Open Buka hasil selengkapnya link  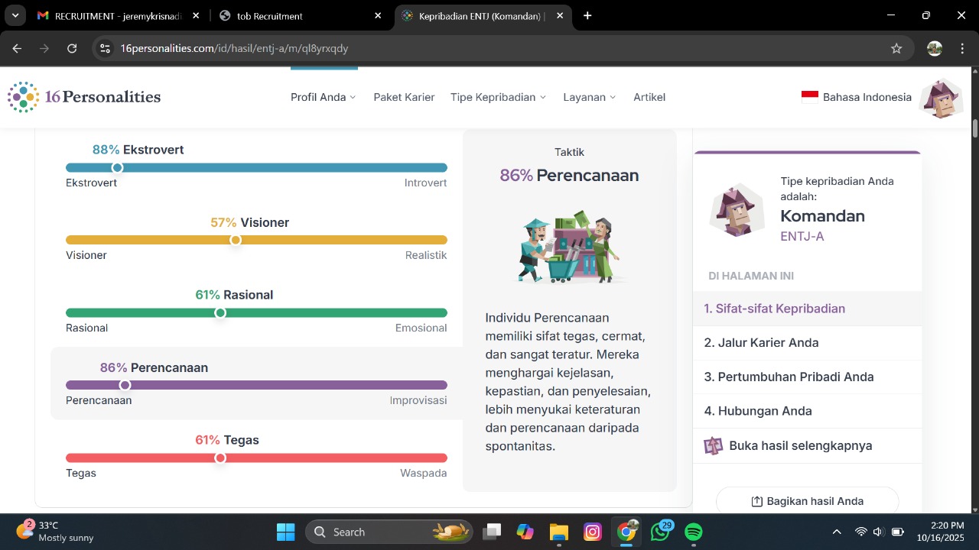click(800, 445)
